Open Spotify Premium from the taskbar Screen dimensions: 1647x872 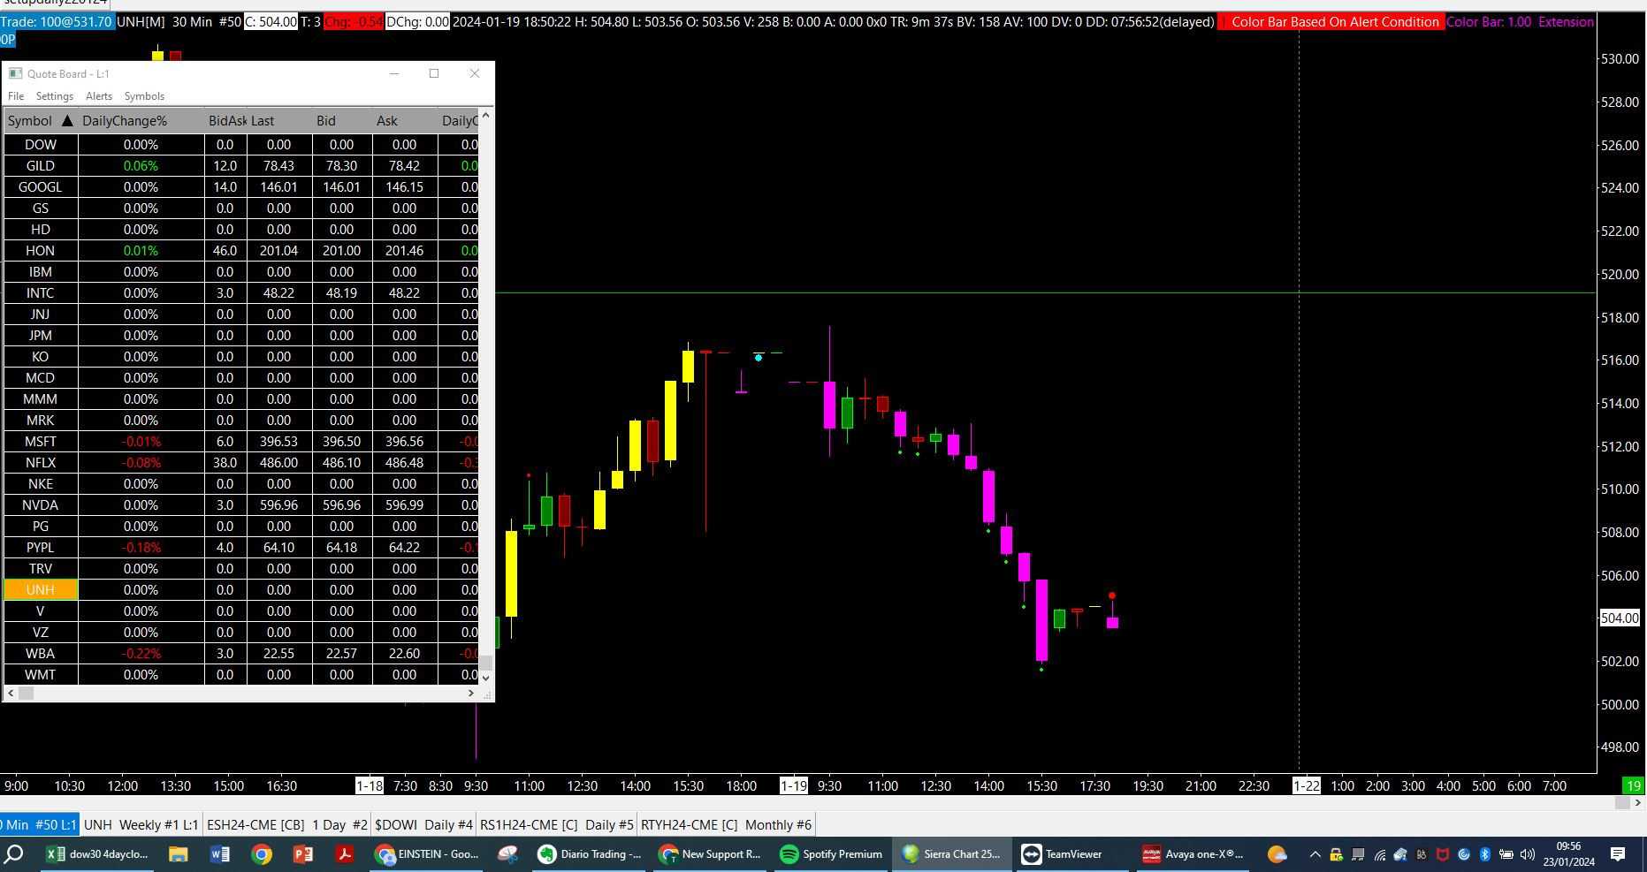tap(832, 854)
